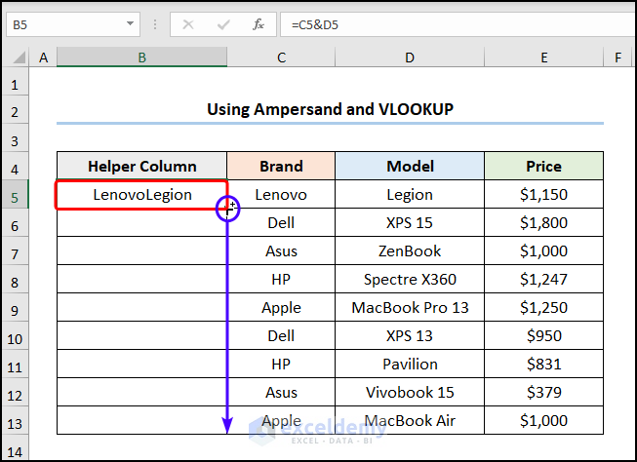Click the 'Helper Column' header cell
637x462 pixels.
coord(141,166)
